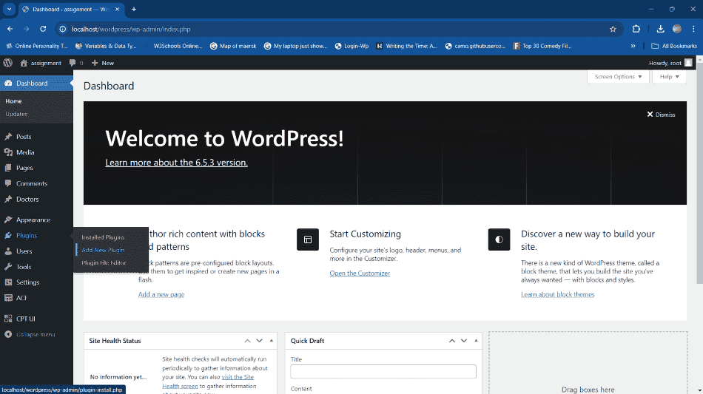703x394 pixels.
Task: Bookmark this page with the star icon
Action: [x=613, y=29]
